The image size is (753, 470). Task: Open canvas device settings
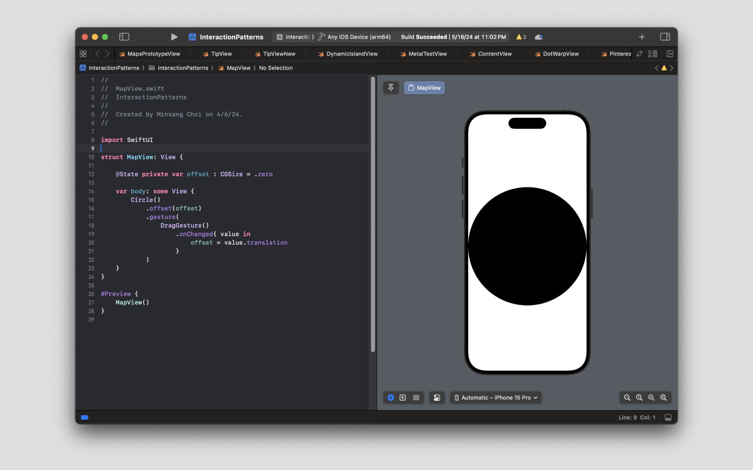coord(437,398)
